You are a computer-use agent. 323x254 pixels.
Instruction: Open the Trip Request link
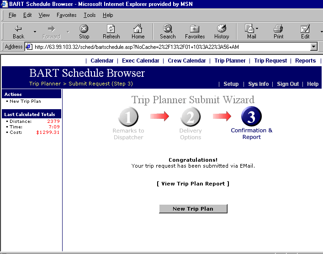[x=270, y=61]
